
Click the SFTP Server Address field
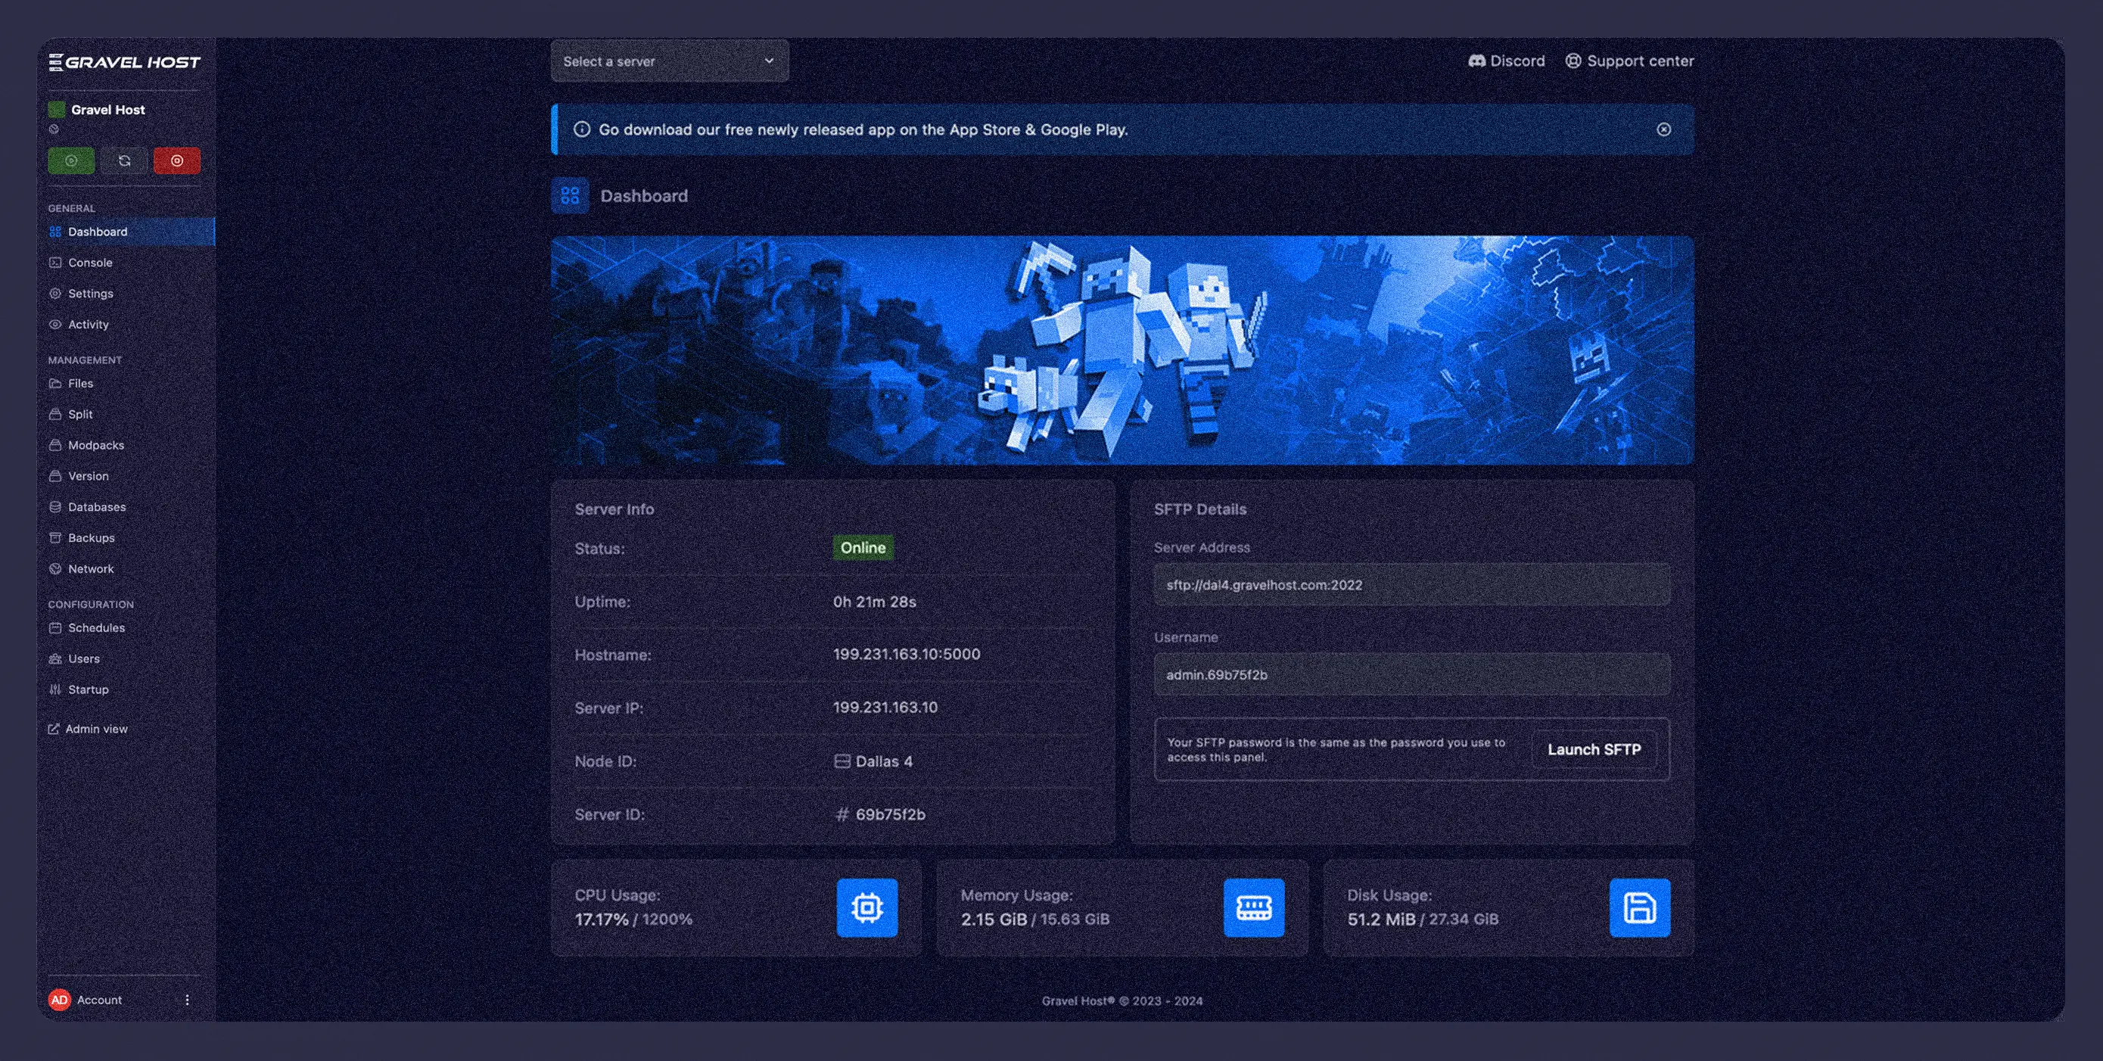[1411, 585]
